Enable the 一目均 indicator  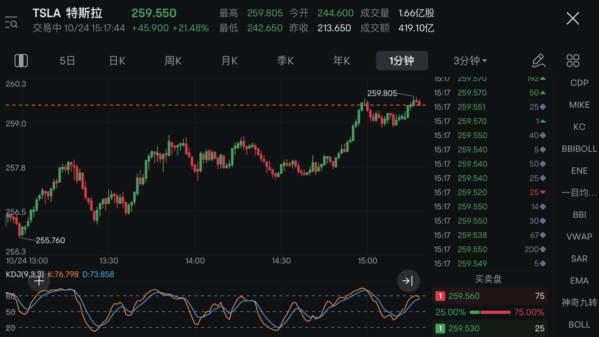click(x=579, y=193)
